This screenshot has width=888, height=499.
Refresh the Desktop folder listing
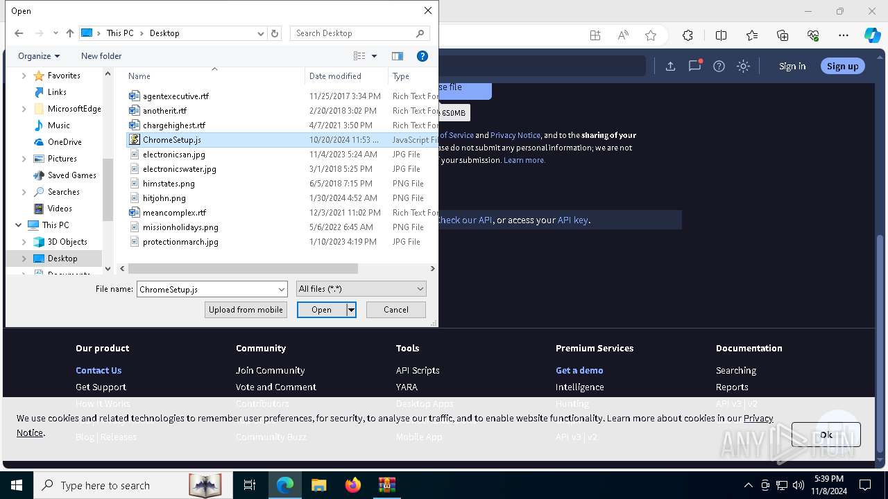click(275, 33)
